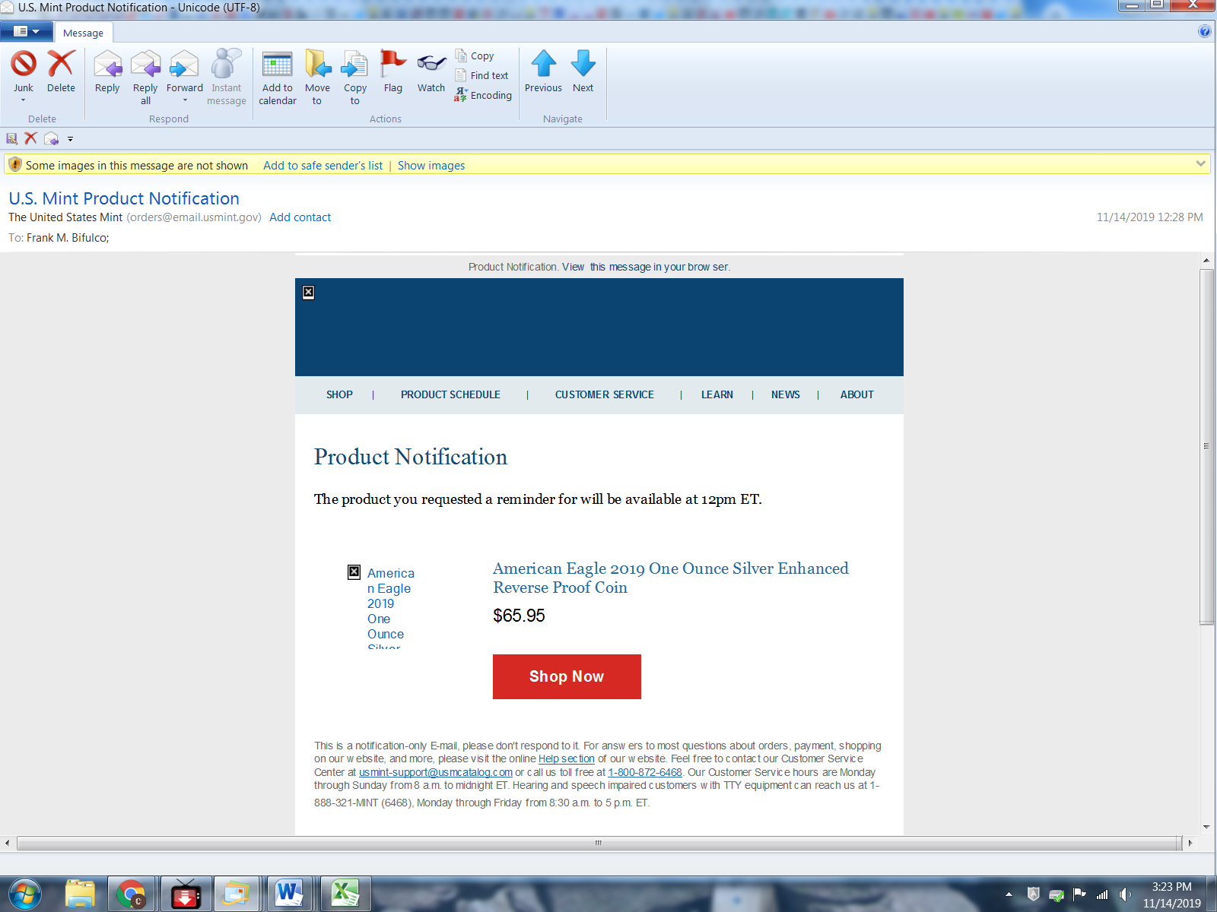Viewport: 1217px width, 912px height.
Task: Click horizontal scrollbar right arrow
Action: click(x=1190, y=843)
